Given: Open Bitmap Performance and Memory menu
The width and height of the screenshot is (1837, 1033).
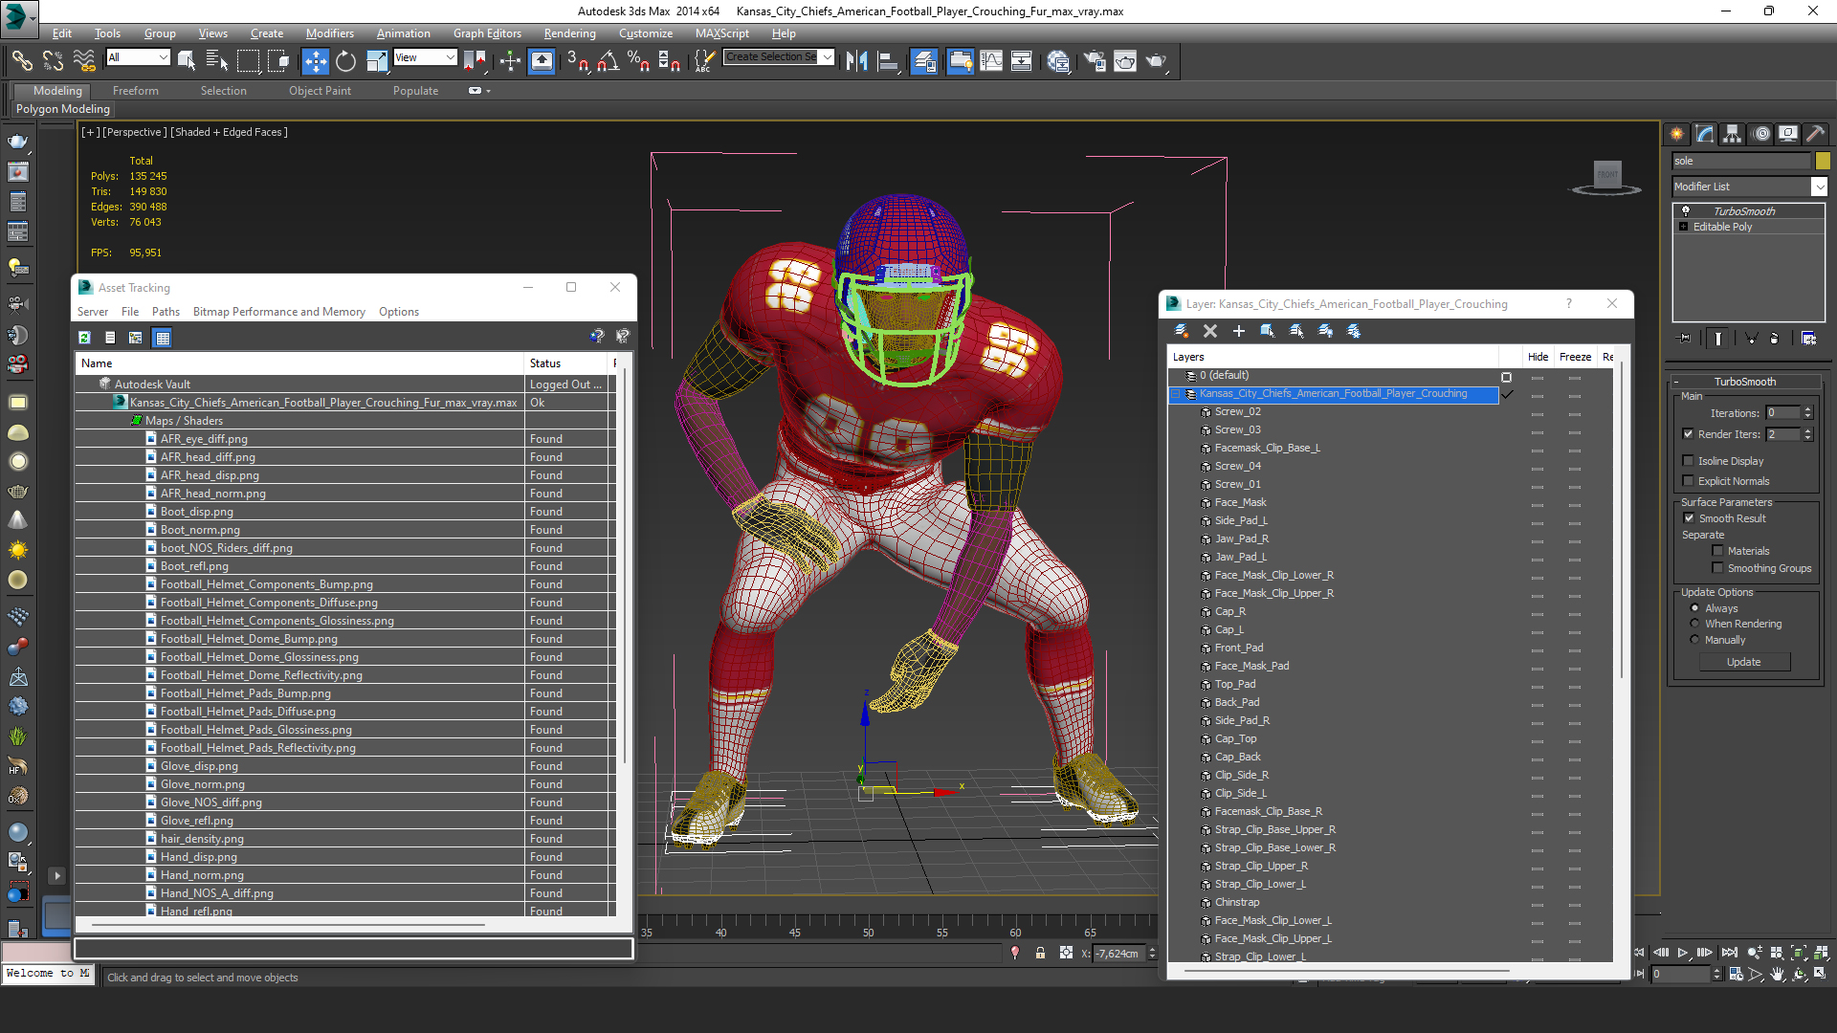Looking at the screenshot, I should pos(279,312).
